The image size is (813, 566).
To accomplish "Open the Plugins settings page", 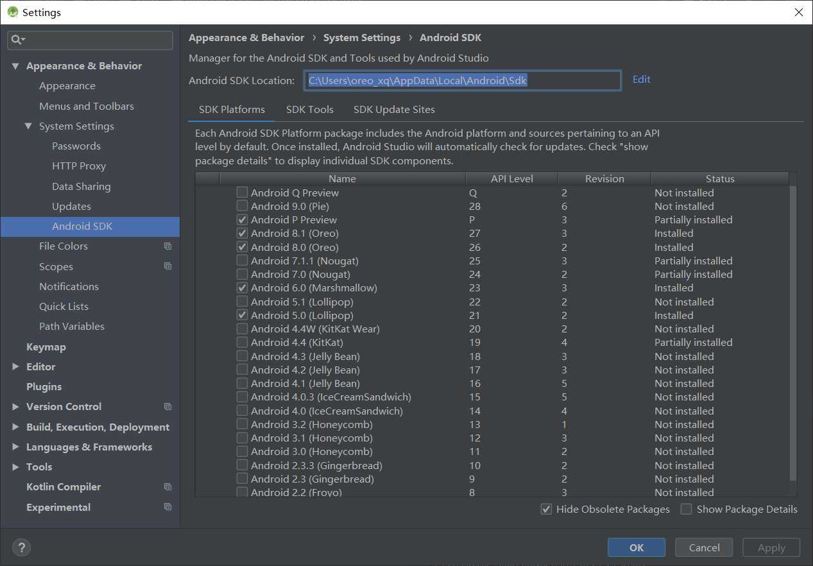I will point(44,387).
